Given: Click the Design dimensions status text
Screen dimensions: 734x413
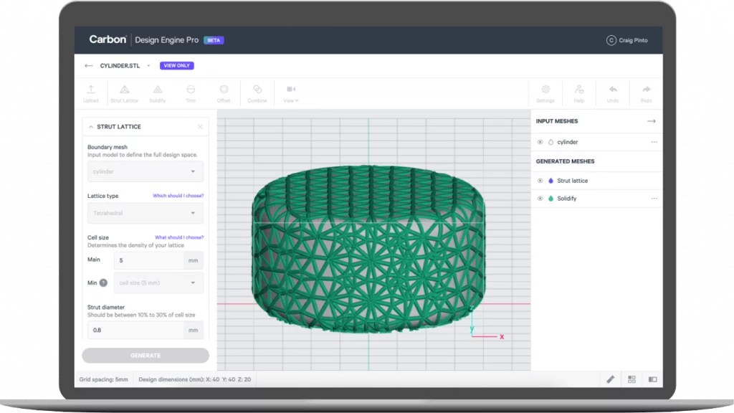Looking at the screenshot, I should click(x=195, y=379).
